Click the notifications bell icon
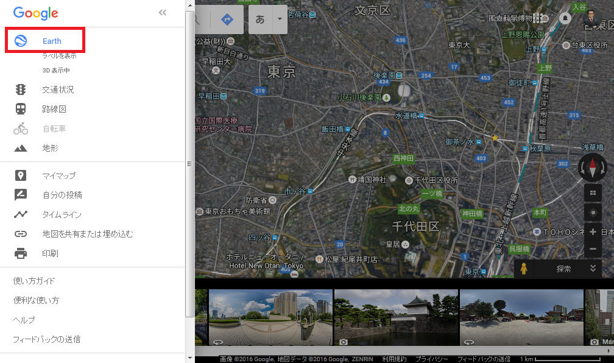 565,18
